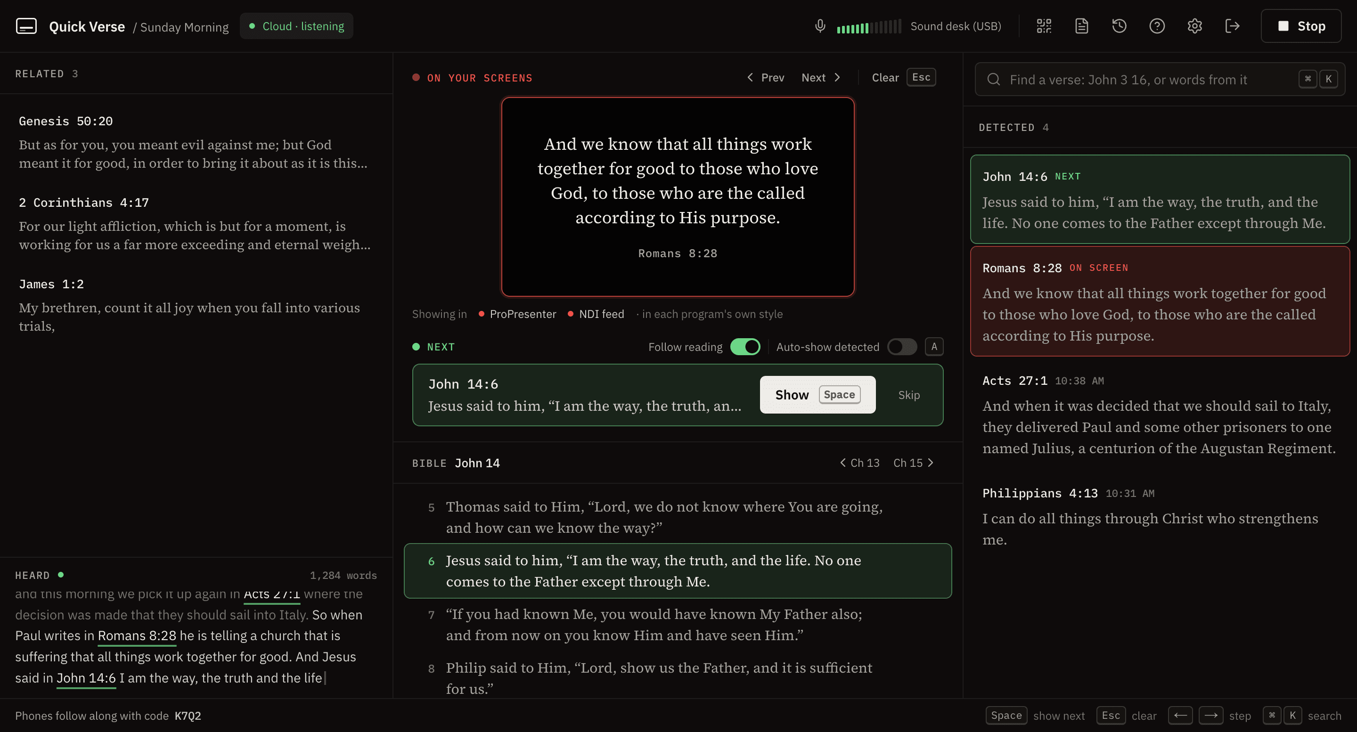Click the on-screen Romans 8:28 preview
1357x732 pixels.
click(x=678, y=196)
